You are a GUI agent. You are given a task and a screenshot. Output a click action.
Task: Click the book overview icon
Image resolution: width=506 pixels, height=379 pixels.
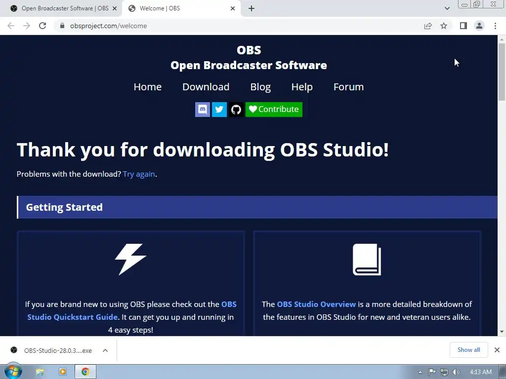tap(367, 260)
